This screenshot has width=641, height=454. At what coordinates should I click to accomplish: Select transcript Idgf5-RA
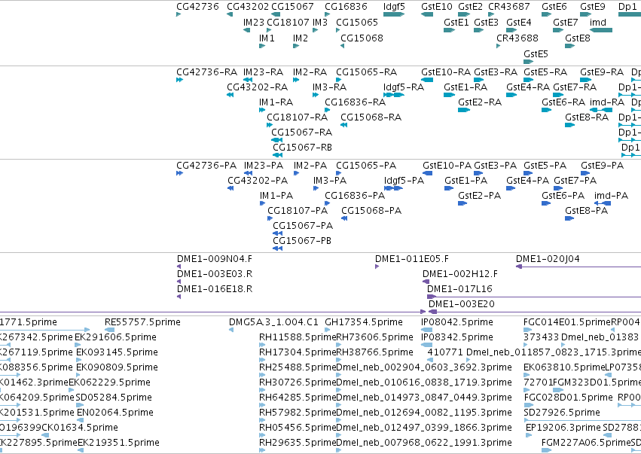404,87
